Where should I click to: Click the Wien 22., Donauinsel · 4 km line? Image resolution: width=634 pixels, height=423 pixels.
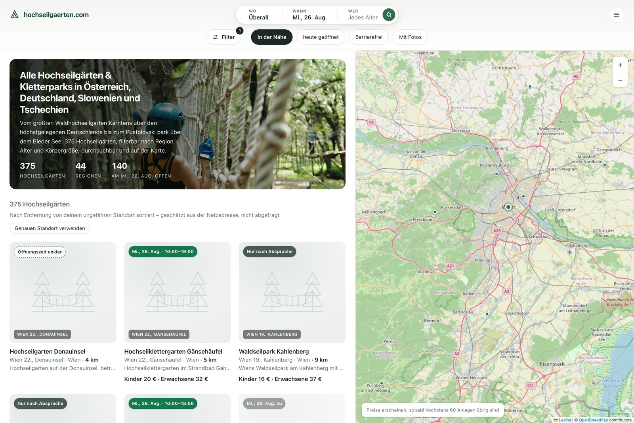pyautogui.click(x=54, y=360)
